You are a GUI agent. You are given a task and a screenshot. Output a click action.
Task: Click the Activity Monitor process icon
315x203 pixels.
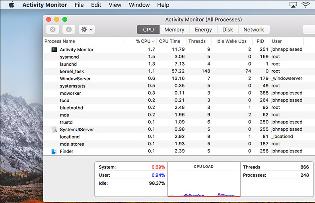[x=54, y=50]
